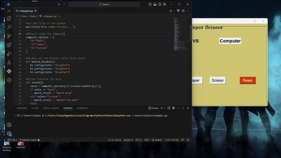Click the editor minimap preview
The width and height of the screenshot is (281, 158).
point(181,34)
